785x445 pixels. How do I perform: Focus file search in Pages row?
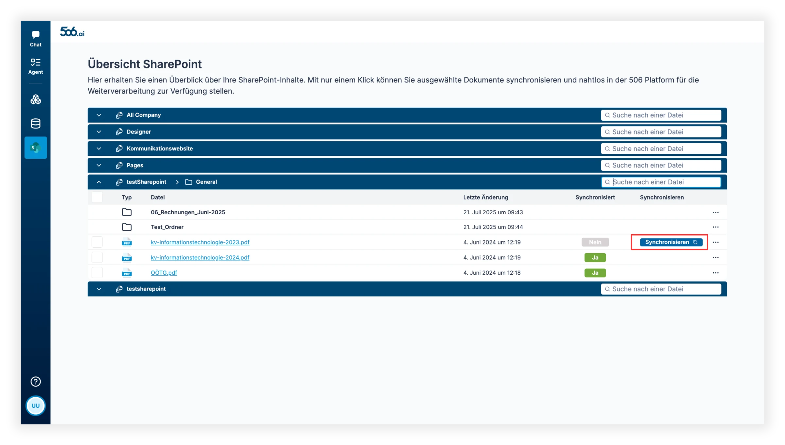[x=661, y=165]
